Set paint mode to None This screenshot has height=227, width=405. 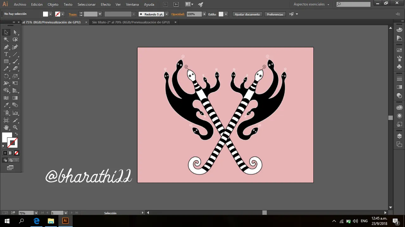tap(16, 153)
